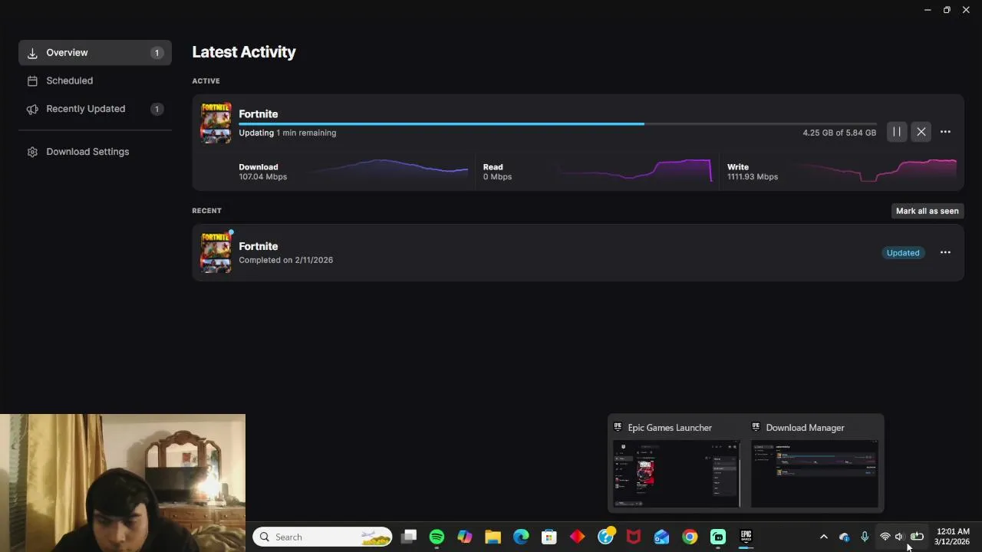
Task: Open Wi-Fi network settings in tray
Action: coord(885,537)
